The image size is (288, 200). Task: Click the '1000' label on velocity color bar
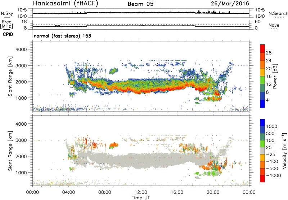(272, 126)
